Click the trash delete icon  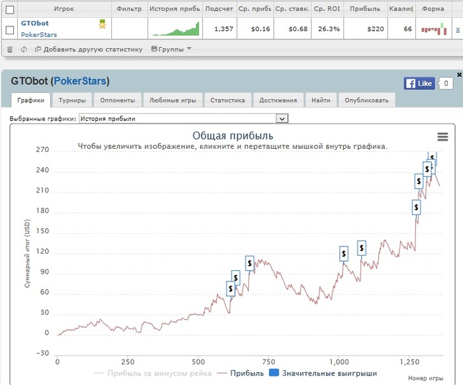9,49
